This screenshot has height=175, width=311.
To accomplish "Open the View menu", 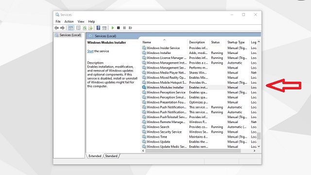I will (x=81, y=21).
